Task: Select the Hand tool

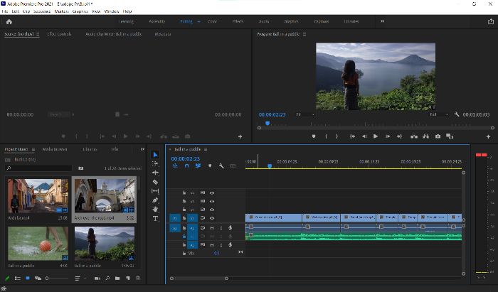Action: [155, 210]
